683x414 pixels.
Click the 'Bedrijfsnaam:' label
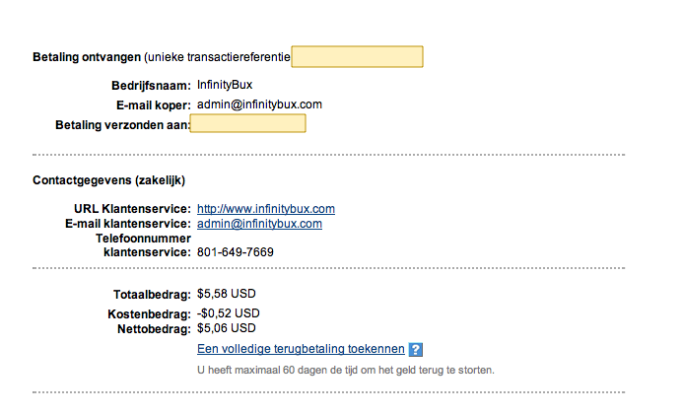pos(151,86)
